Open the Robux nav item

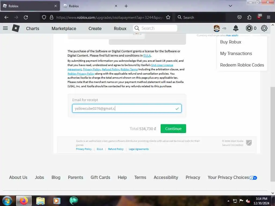pyautogui.click(x=120, y=28)
